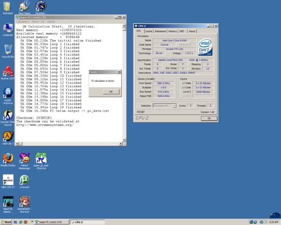Click the Level 2 cache value 2048 KBytes
This screenshot has width=281, height=225.
point(203,92)
